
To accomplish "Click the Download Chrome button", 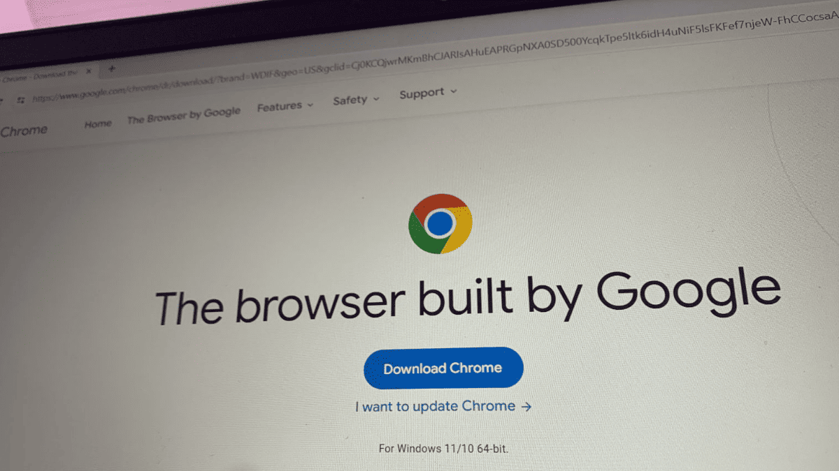I will 443,368.
